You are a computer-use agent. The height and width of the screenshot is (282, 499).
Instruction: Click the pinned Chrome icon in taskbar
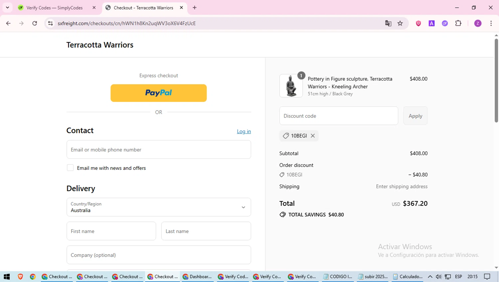[x=33, y=277]
